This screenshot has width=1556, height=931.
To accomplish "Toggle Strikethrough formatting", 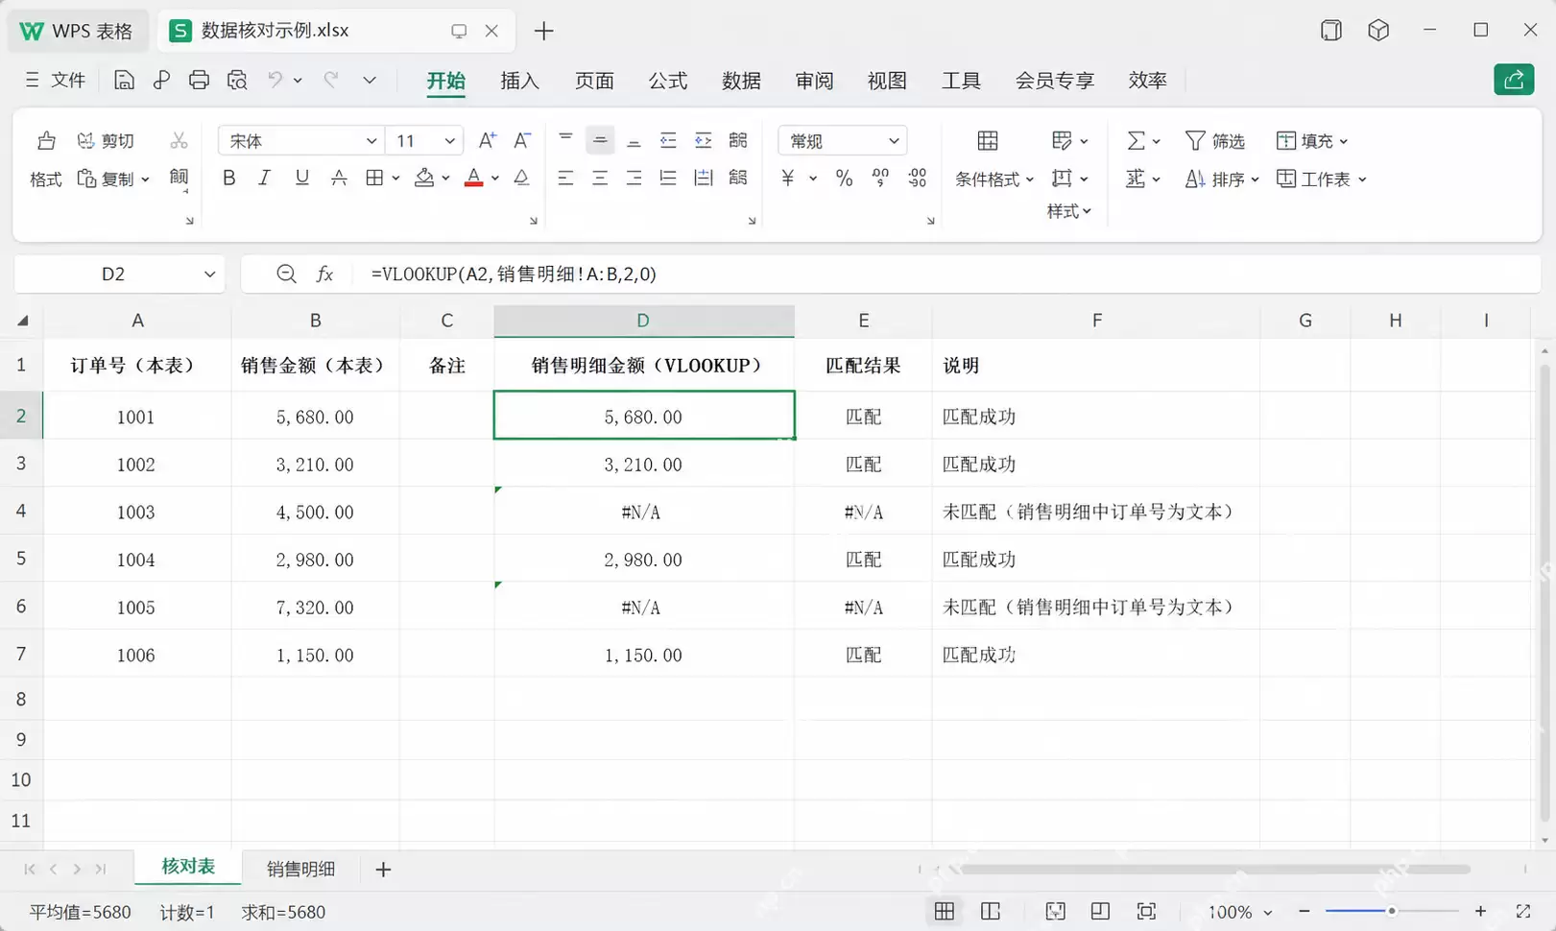I will click(x=339, y=178).
